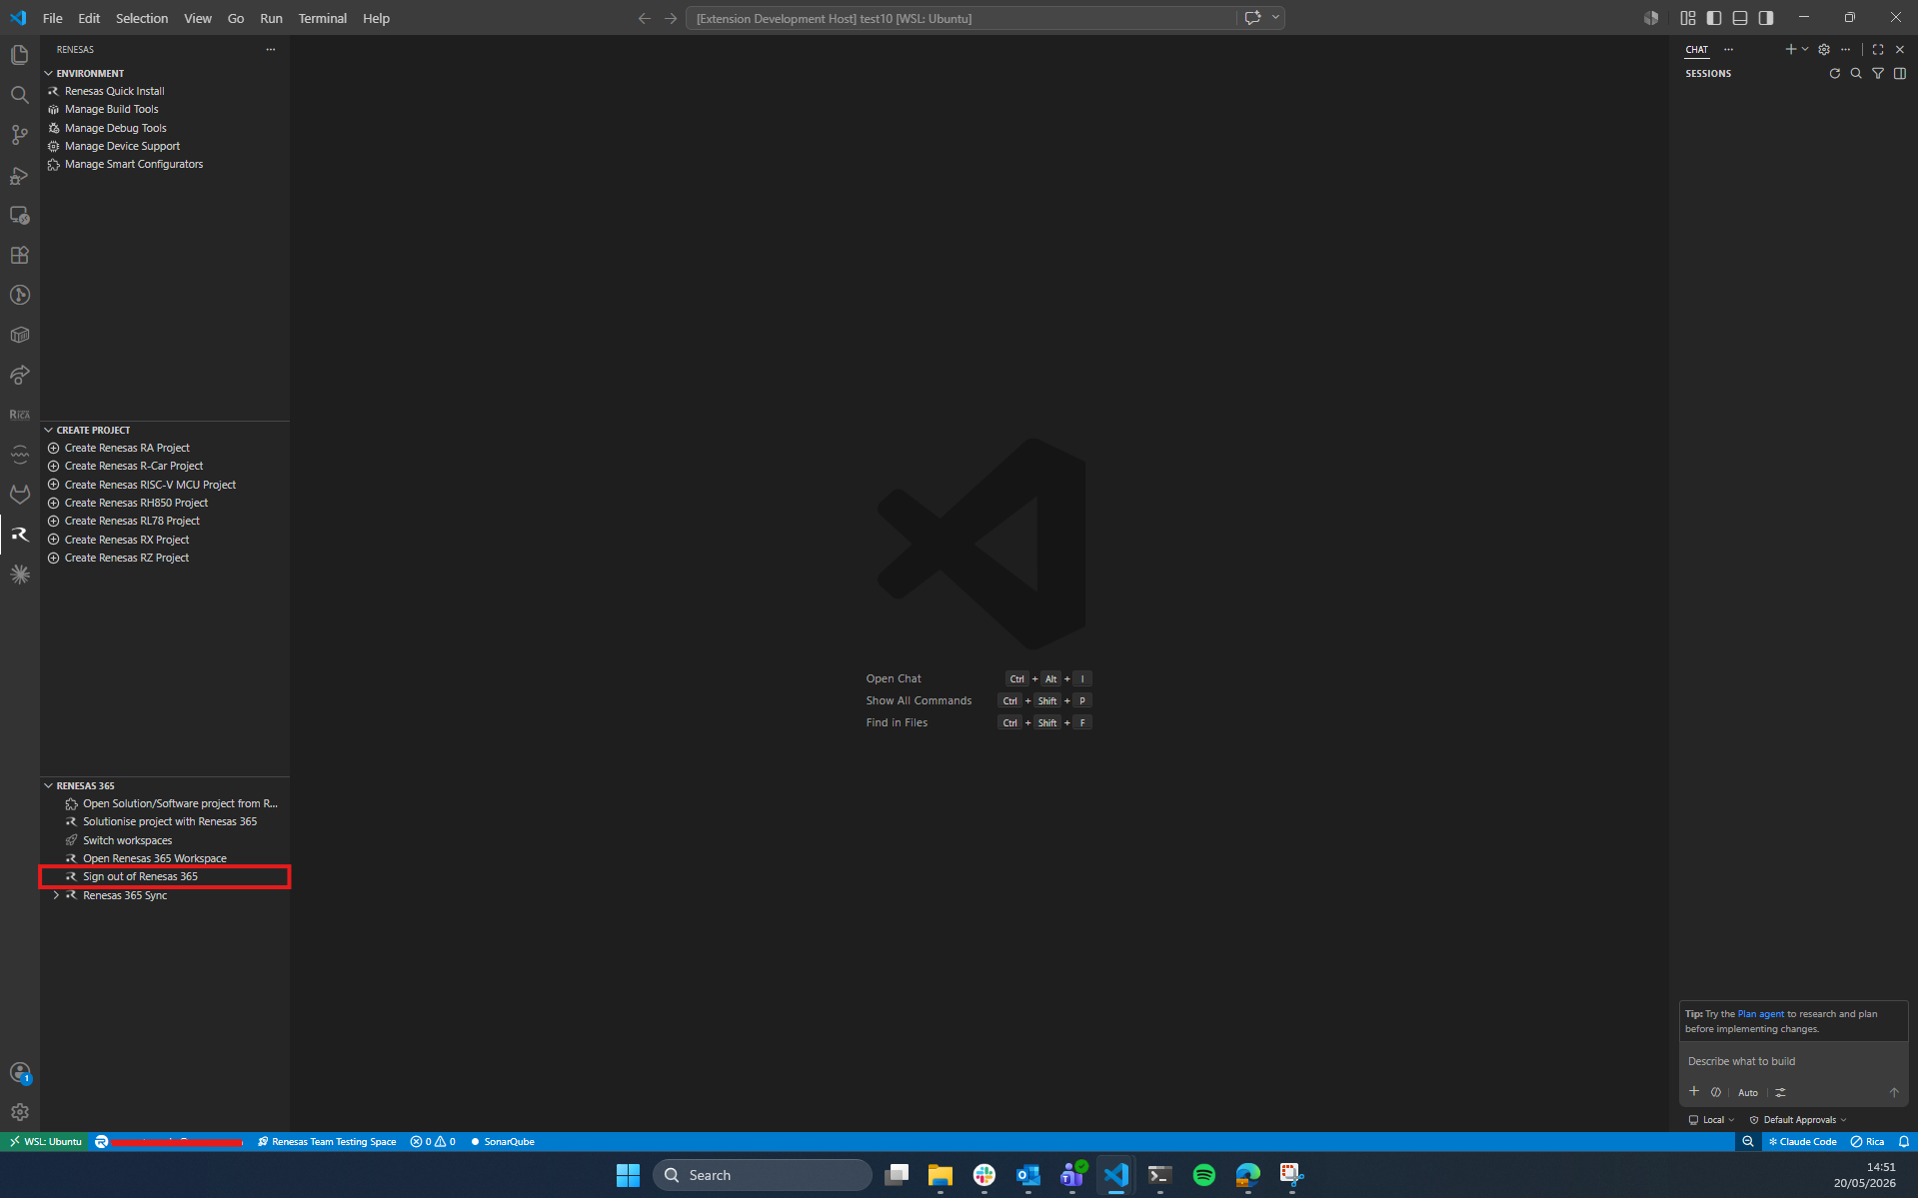The width and height of the screenshot is (1918, 1198).
Task: Click the Plan agent link in tip
Action: tap(1760, 1013)
